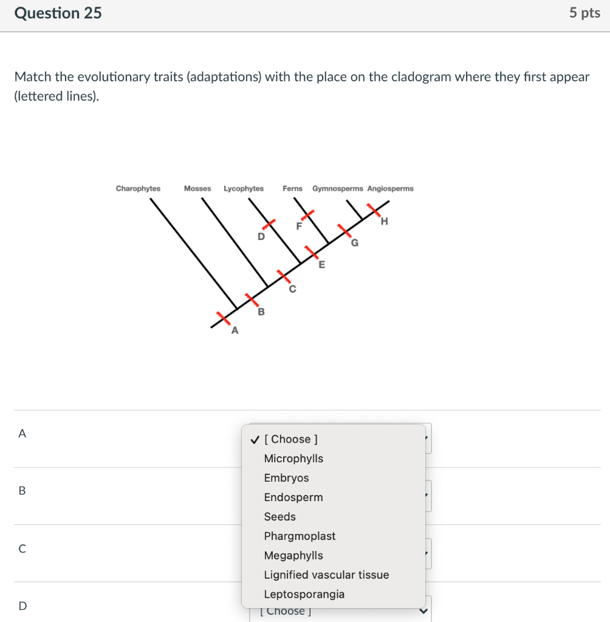The image size is (610, 622).
Task: Click the Question 25 heading
Action: 58,13
